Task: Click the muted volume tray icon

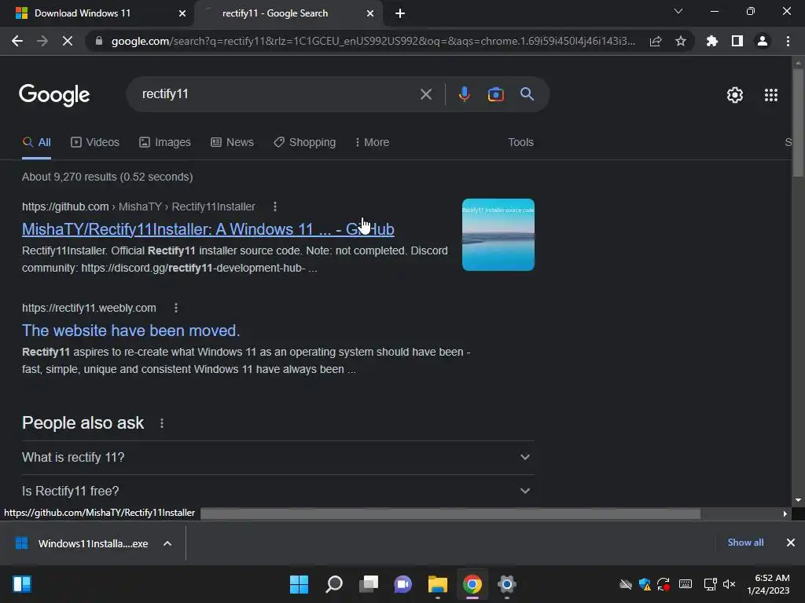Action: pyautogui.click(x=729, y=584)
